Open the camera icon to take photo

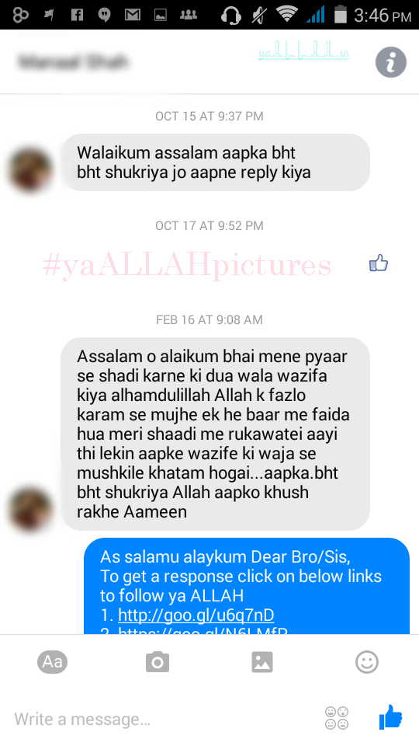158,662
